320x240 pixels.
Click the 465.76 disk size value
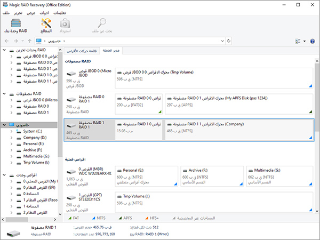(x=98, y=227)
